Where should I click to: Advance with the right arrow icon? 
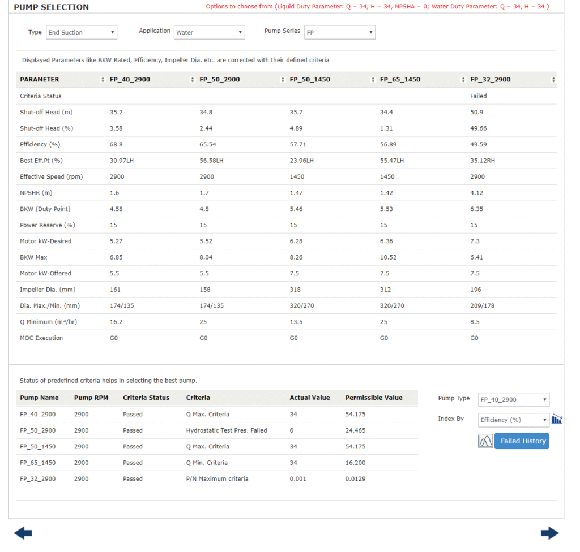549,533
